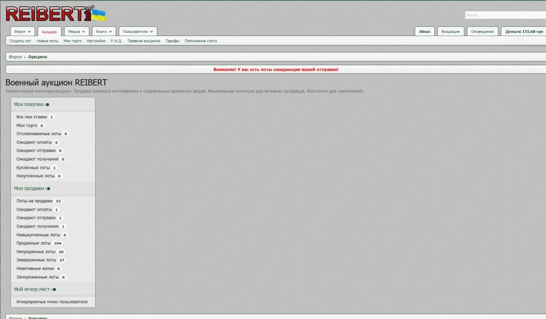Open Входящие messages
This screenshot has width=546, height=319.
coord(450,31)
